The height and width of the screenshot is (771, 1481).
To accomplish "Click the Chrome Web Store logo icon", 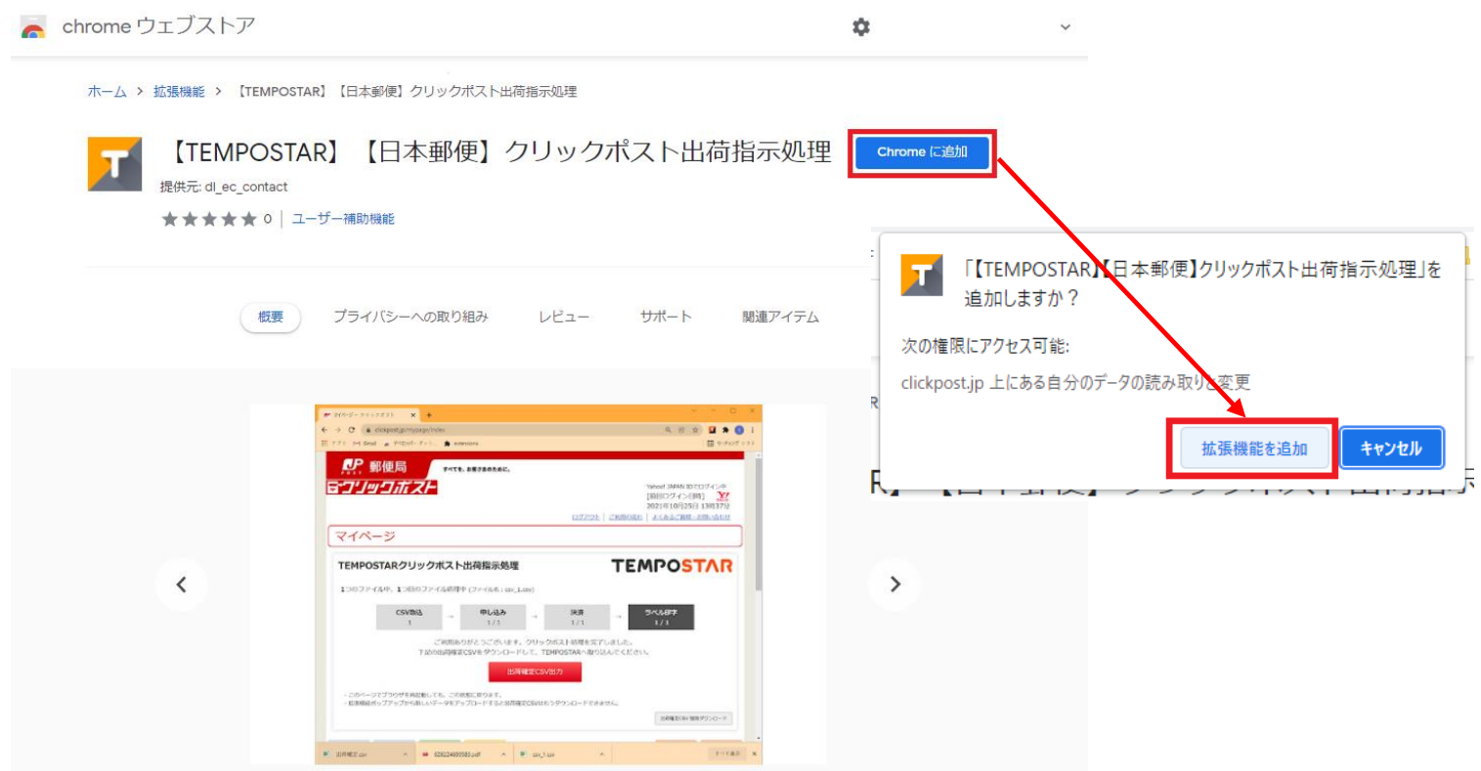I will [x=33, y=27].
